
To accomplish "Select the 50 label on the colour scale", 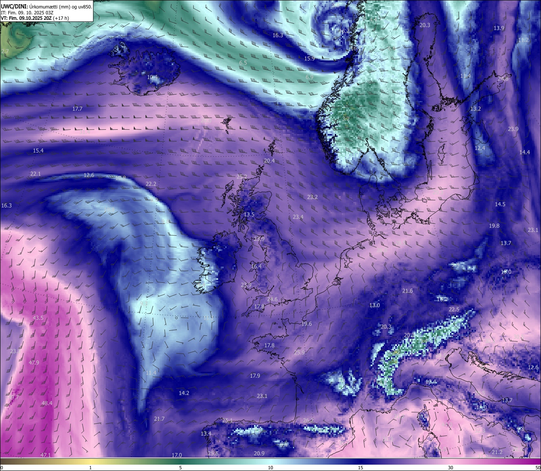I will pos(537,468).
